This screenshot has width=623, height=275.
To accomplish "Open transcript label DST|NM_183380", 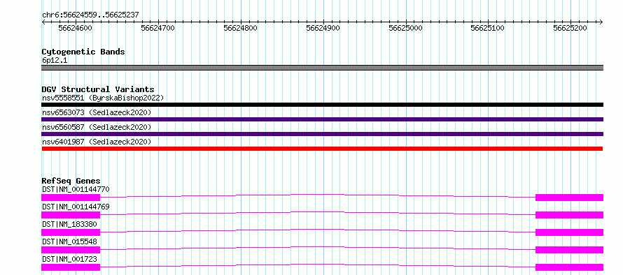I will click(x=69, y=224).
